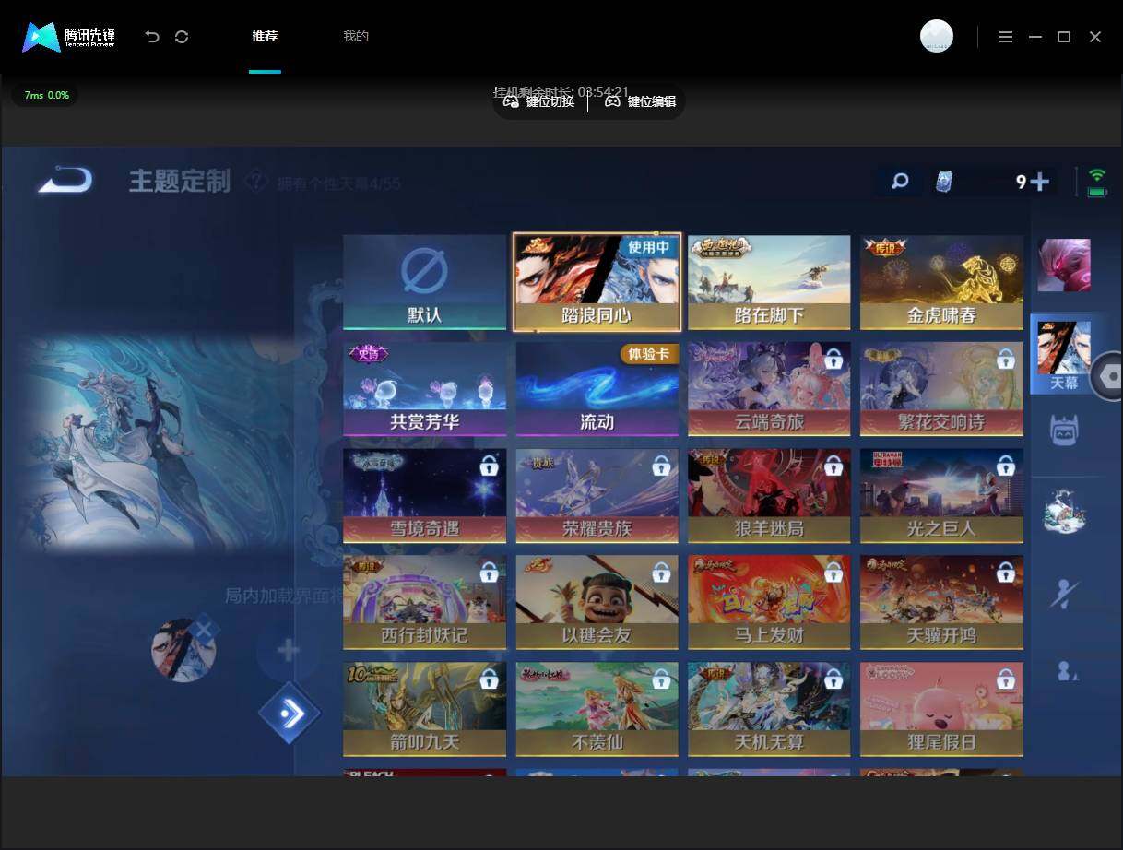Select the locked 狼羊迷局 theme

pos(769,496)
